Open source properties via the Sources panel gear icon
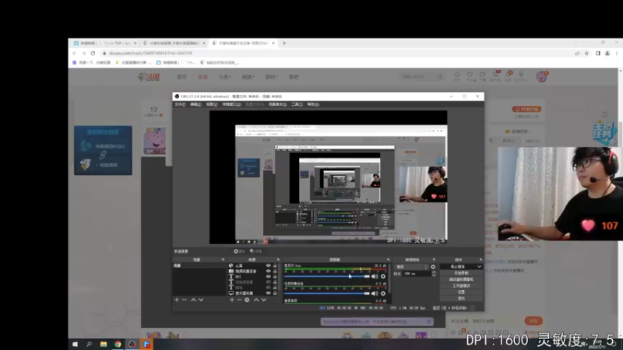 (x=247, y=300)
